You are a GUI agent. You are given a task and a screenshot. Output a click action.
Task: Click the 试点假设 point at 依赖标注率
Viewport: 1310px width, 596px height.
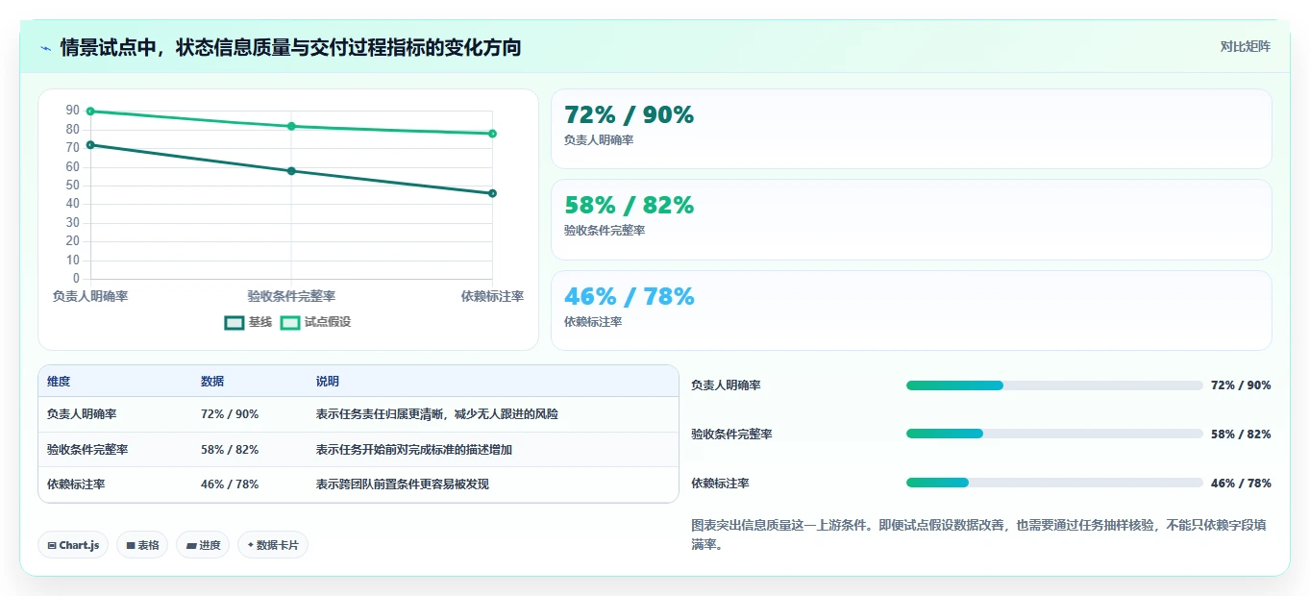(492, 134)
